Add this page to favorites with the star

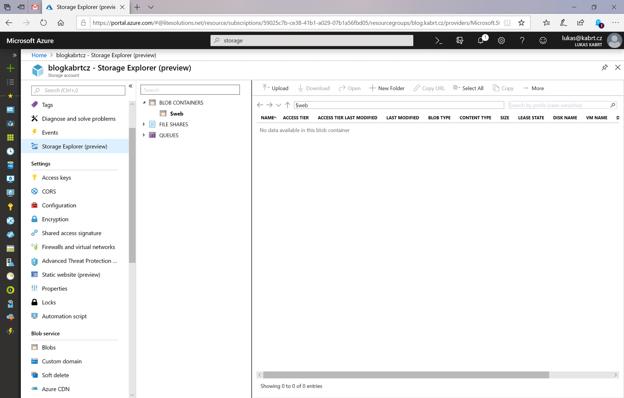pos(521,23)
